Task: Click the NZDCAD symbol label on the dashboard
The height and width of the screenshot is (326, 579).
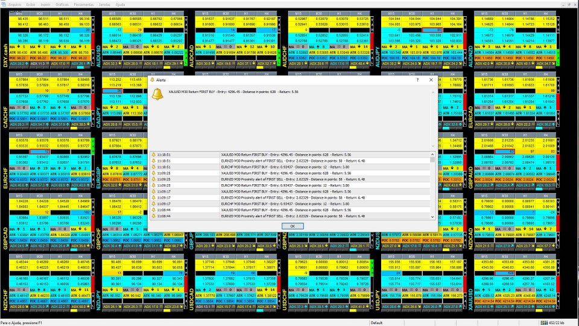Action: click(x=470, y=238)
